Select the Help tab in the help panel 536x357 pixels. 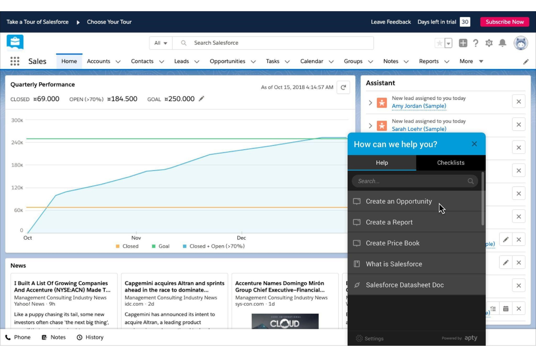[382, 163]
